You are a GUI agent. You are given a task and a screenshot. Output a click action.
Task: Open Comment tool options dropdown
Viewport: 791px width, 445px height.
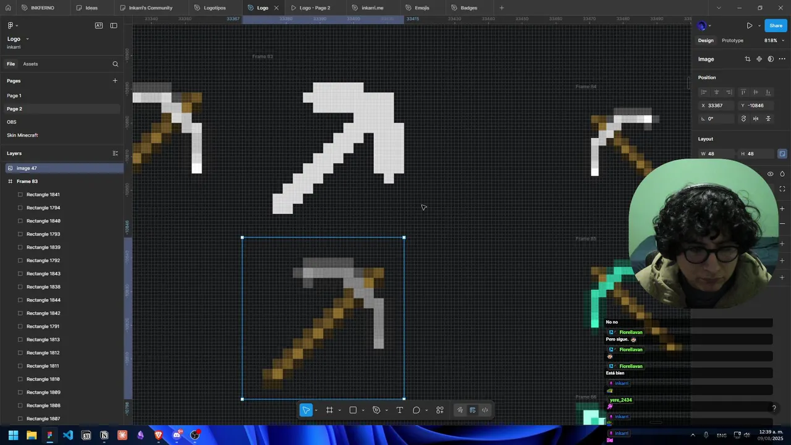click(x=426, y=410)
